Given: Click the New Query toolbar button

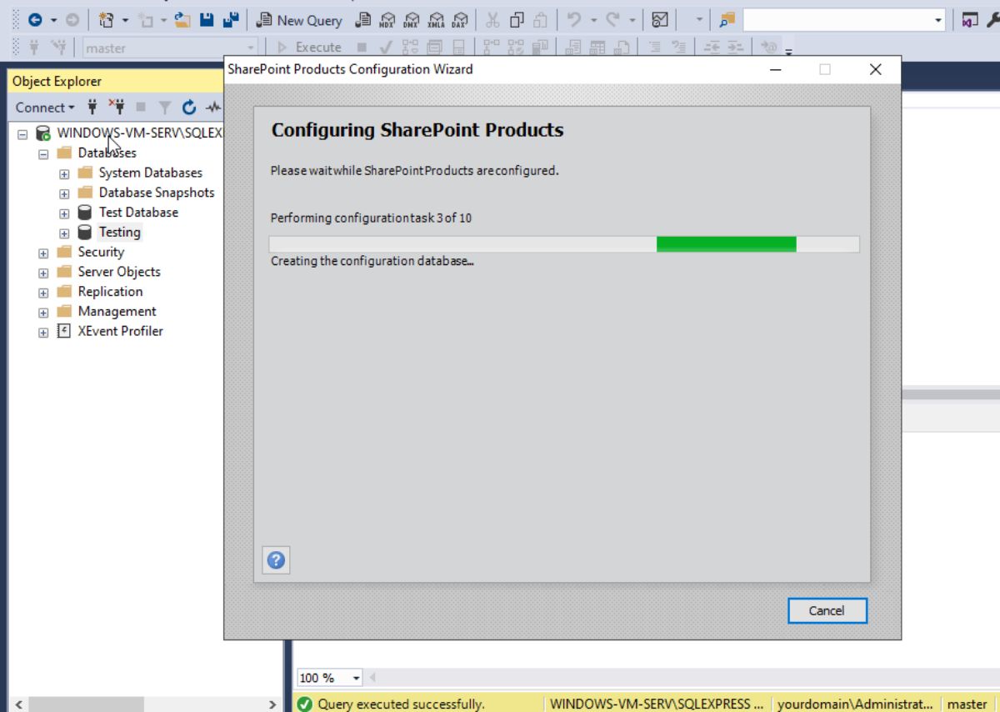Looking at the screenshot, I should pyautogui.click(x=299, y=20).
